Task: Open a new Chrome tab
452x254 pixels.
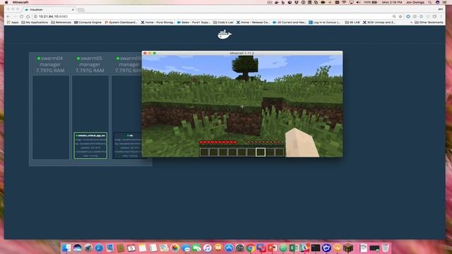Action: click(x=81, y=10)
